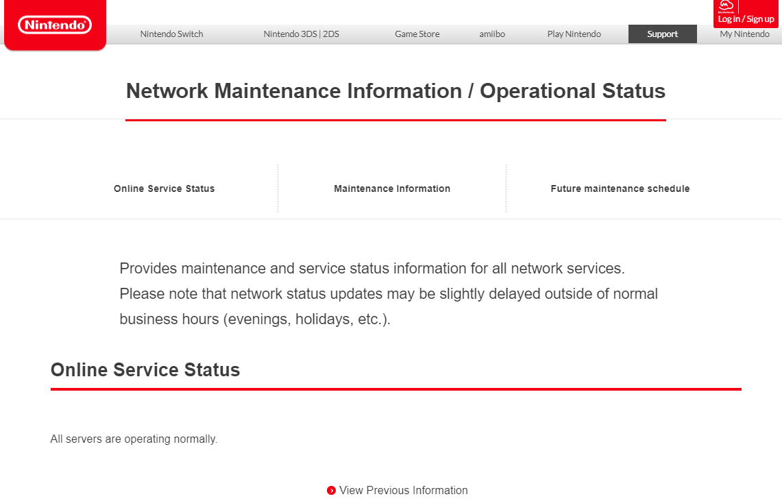Open the Future maintenance schedule section

click(x=620, y=188)
